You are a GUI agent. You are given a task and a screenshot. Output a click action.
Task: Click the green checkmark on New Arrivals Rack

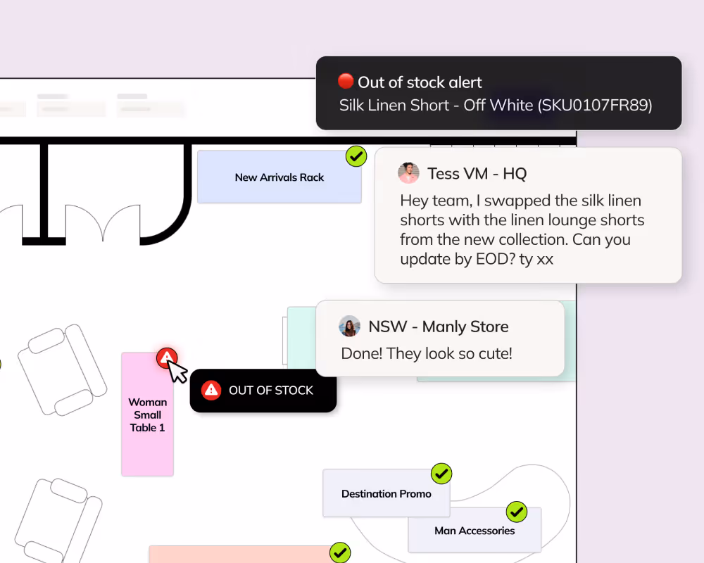coord(356,156)
